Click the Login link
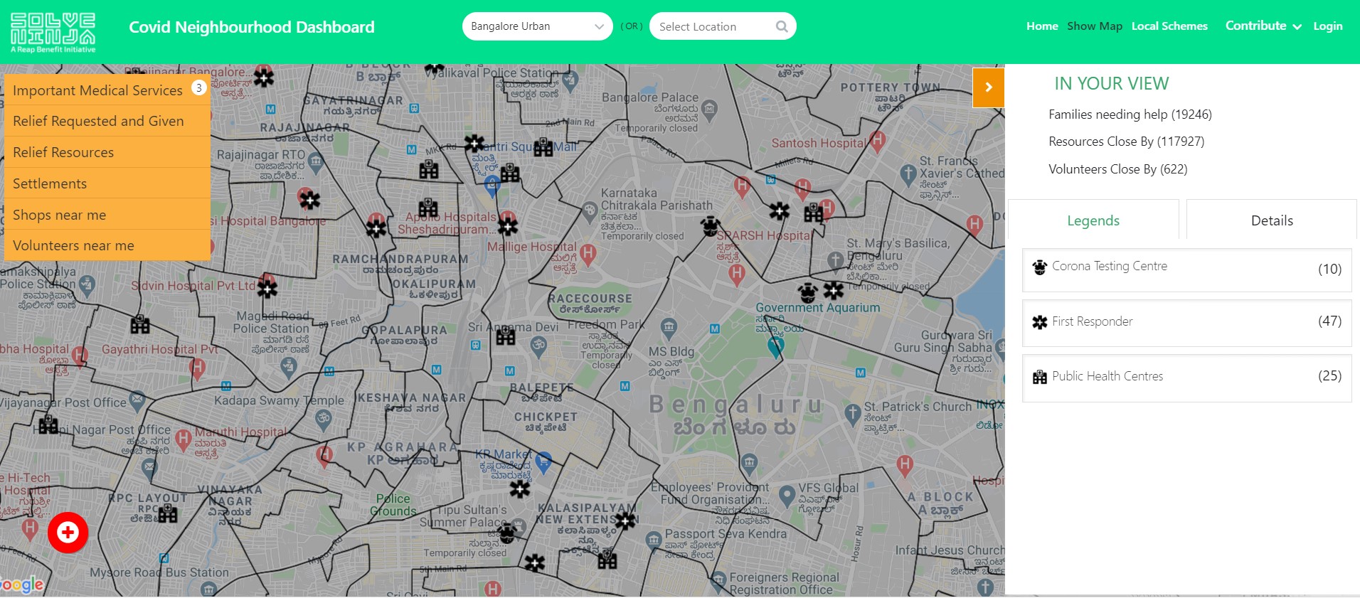This screenshot has height=598, width=1360. [x=1327, y=26]
